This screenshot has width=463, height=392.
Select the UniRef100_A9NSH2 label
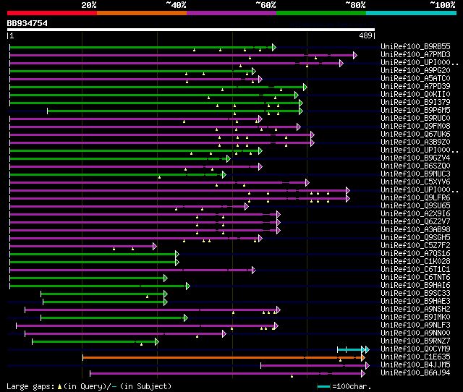(x=415, y=310)
